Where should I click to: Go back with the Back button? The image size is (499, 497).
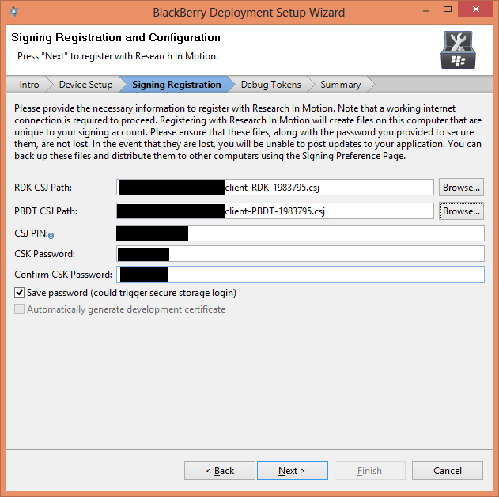pyautogui.click(x=220, y=471)
